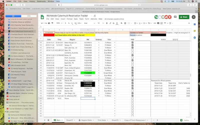Open the History menu in macOS menu bar

click(x=32, y=1)
